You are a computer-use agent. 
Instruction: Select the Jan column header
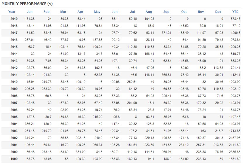point(30,12)
